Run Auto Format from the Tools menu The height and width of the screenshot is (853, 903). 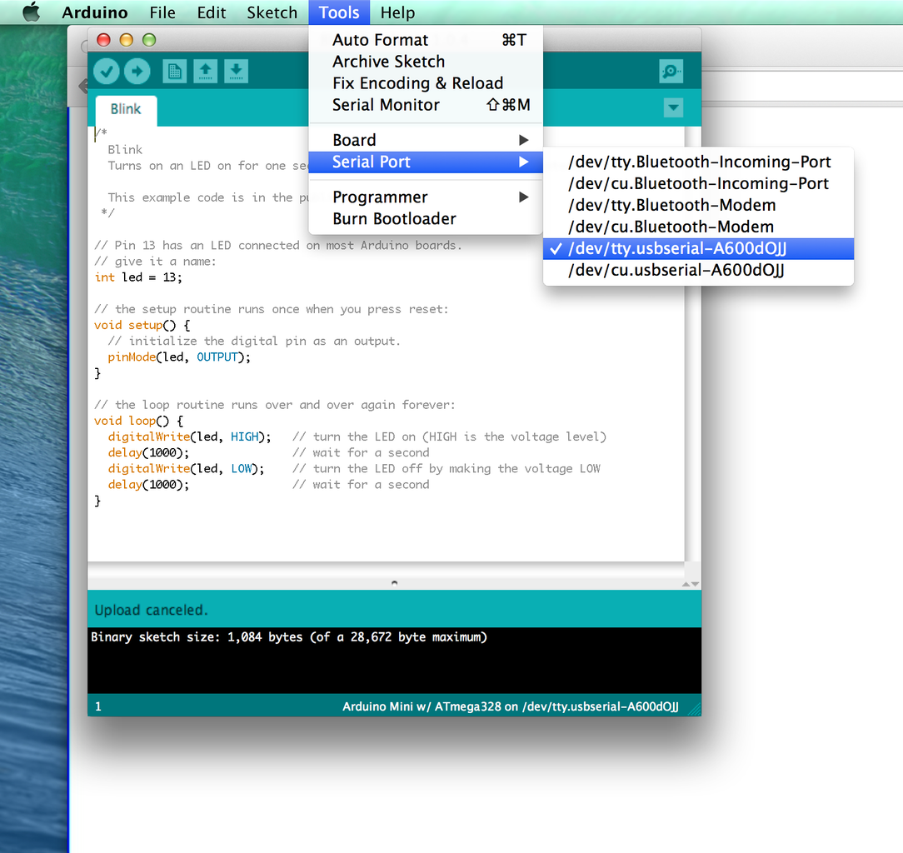[x=380, y=39]
